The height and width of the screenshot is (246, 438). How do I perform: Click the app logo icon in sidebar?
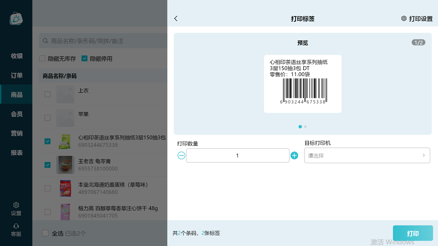(x=16, y=19)
